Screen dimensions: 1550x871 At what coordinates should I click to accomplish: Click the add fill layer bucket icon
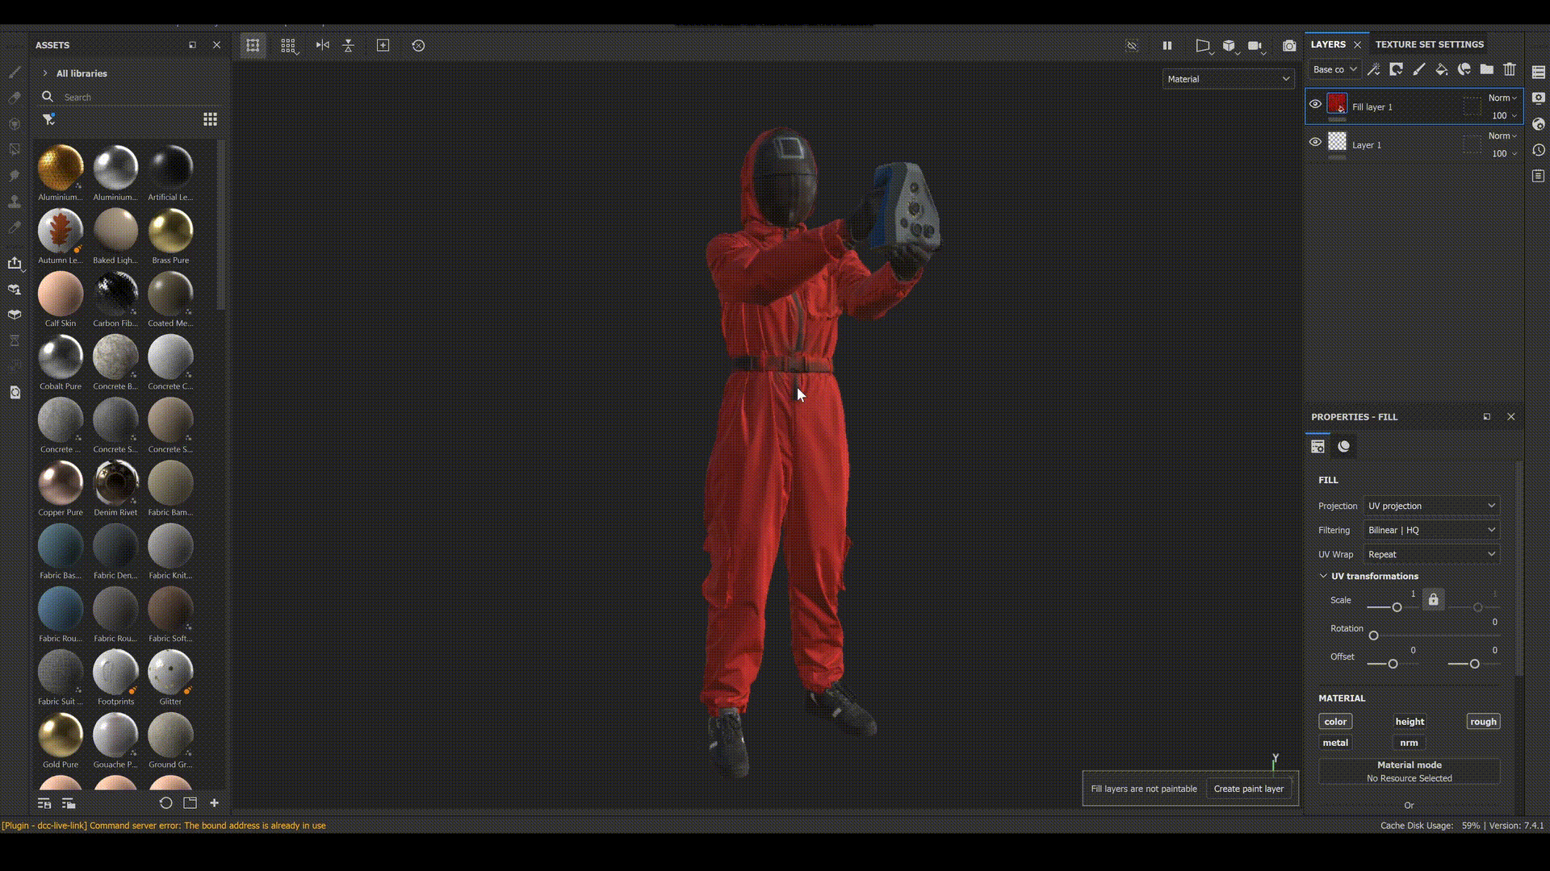1441,69
